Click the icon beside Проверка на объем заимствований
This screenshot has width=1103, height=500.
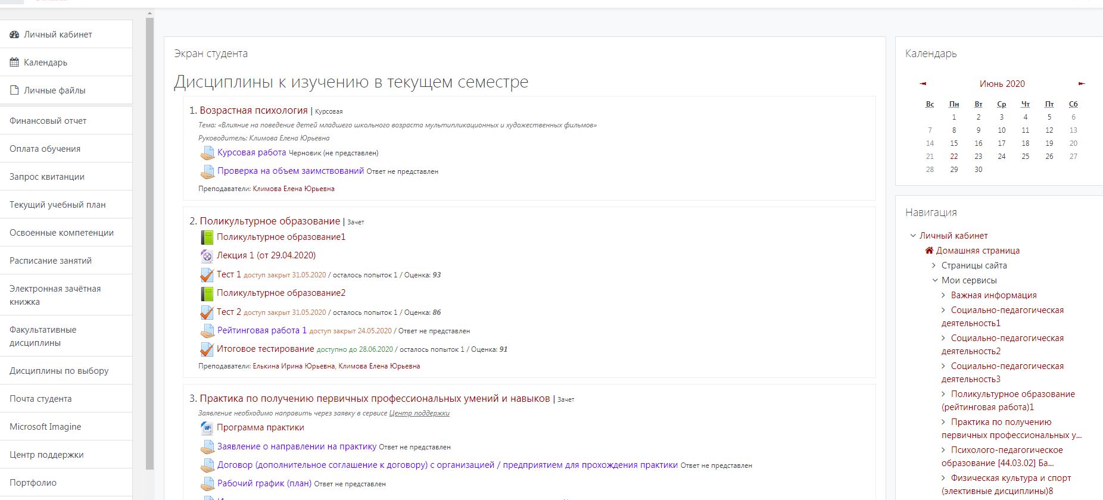207,171
